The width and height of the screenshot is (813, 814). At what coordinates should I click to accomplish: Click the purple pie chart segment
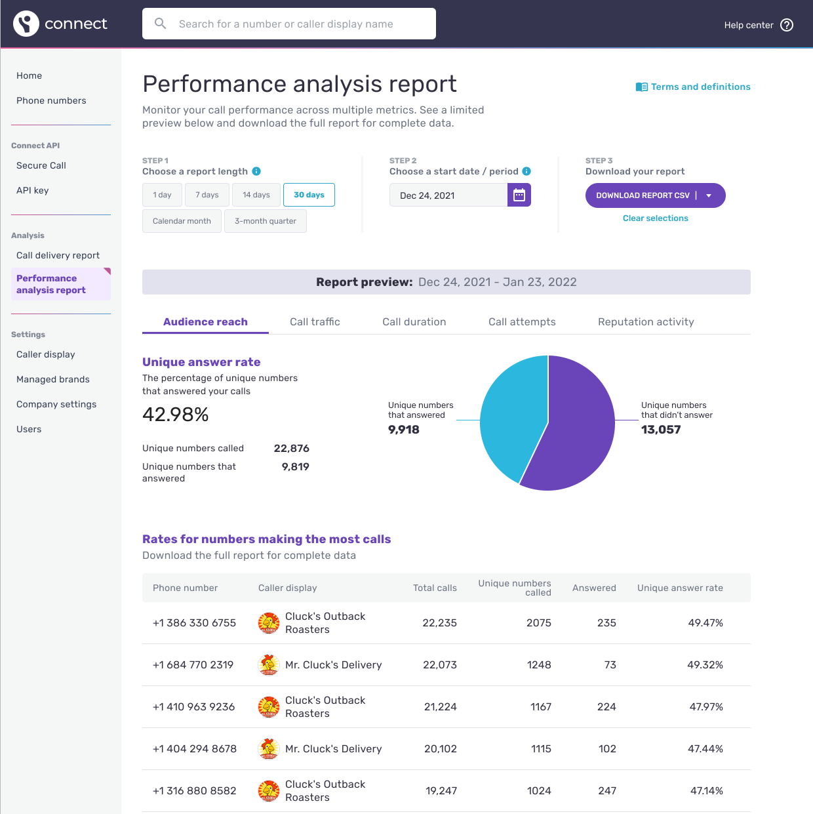(x=577, y=433)
